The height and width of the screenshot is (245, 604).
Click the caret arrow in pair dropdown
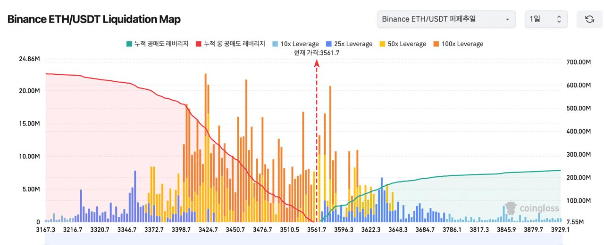coord(507,20)
